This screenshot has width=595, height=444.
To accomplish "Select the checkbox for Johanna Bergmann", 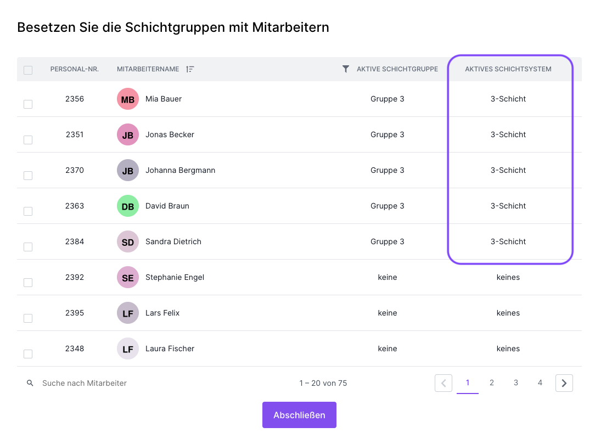I will [28, 176].
